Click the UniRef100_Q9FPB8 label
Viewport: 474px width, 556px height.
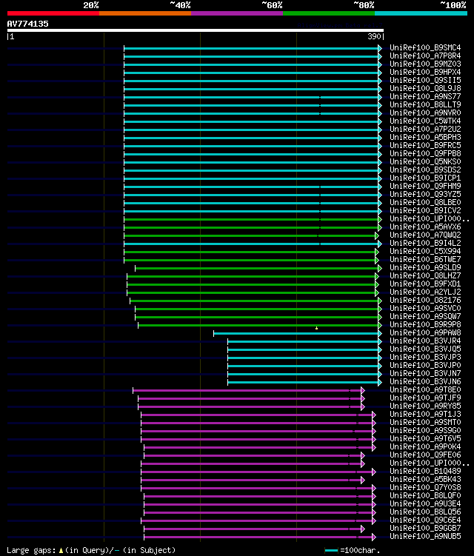425,153
